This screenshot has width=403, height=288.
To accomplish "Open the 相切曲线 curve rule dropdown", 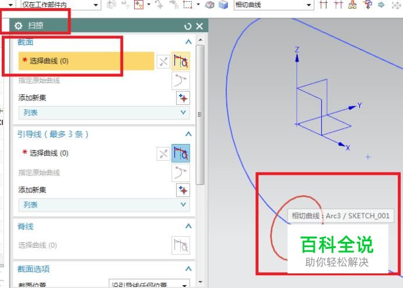I will [x=274, y=5].
